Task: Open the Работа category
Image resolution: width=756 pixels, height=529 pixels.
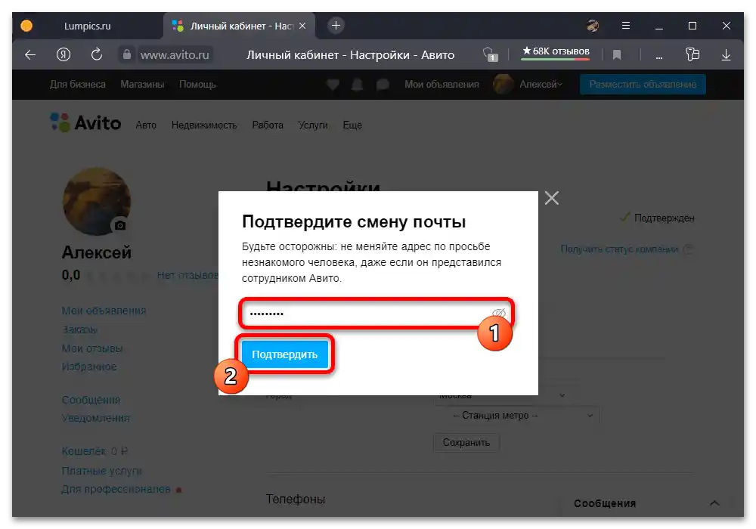Action: click(x=268, y=125)
